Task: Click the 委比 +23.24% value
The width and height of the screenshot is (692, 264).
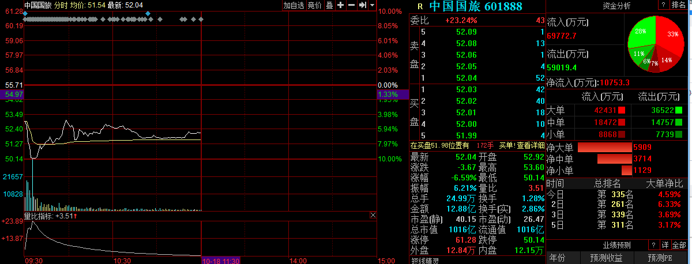Action: tap(461, 20)
